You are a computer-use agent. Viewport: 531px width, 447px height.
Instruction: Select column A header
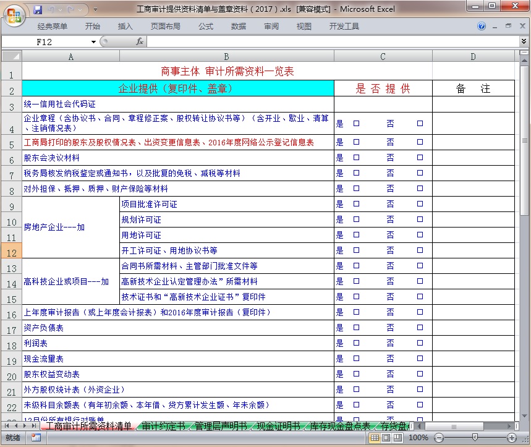(x=70, y=56)
